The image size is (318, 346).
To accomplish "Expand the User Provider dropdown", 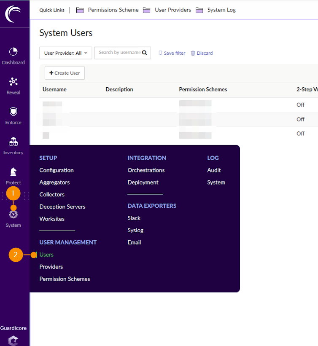I will [65, 53].
